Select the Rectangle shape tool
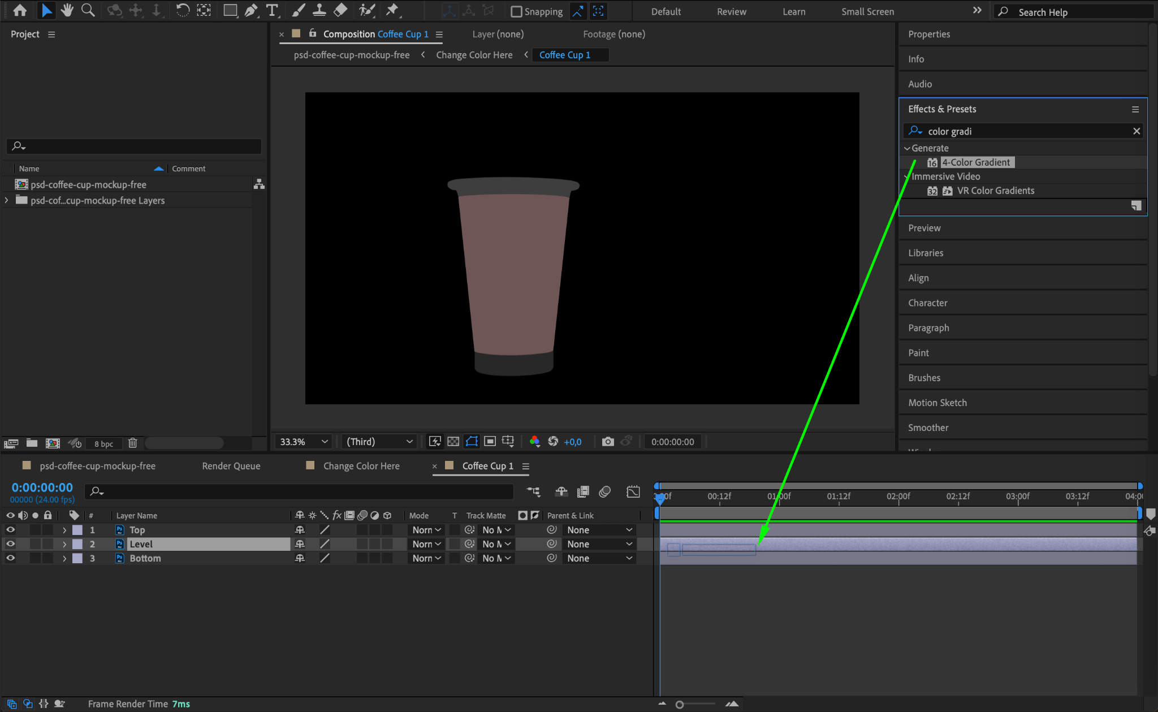Screen dimensions: 1158x712 pyautogui.click(x=230, y=10)
